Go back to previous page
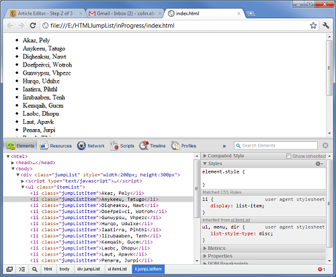336x277 pixels. pyautogui.click(x=10, y=26)
